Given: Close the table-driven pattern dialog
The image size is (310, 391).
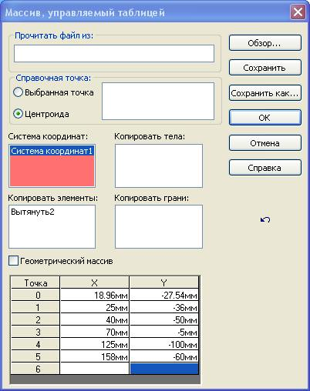Looking at the screenshot, I should 298,12.
